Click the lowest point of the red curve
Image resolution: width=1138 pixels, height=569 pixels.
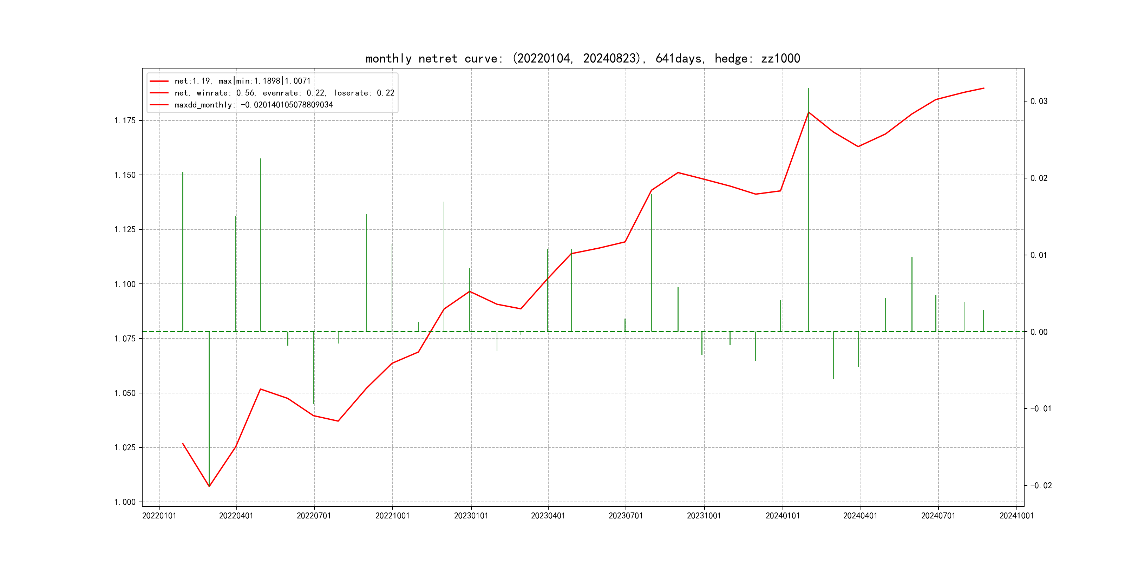click(209, 486)
